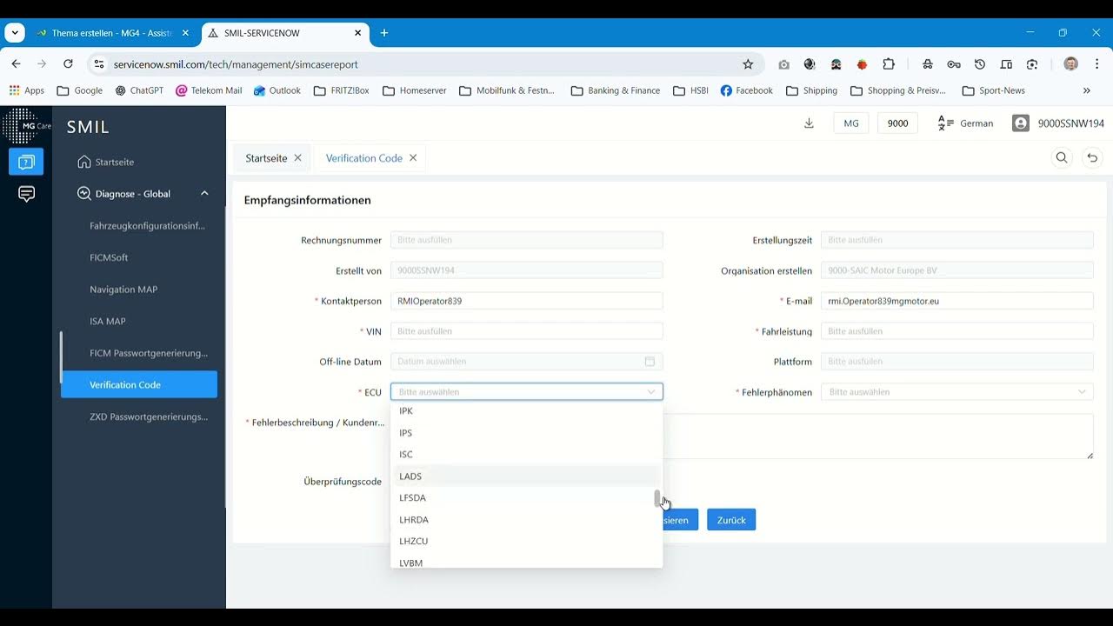Click the VIN input field
Screen dimensions: 1113x626
tap(526, 331)
